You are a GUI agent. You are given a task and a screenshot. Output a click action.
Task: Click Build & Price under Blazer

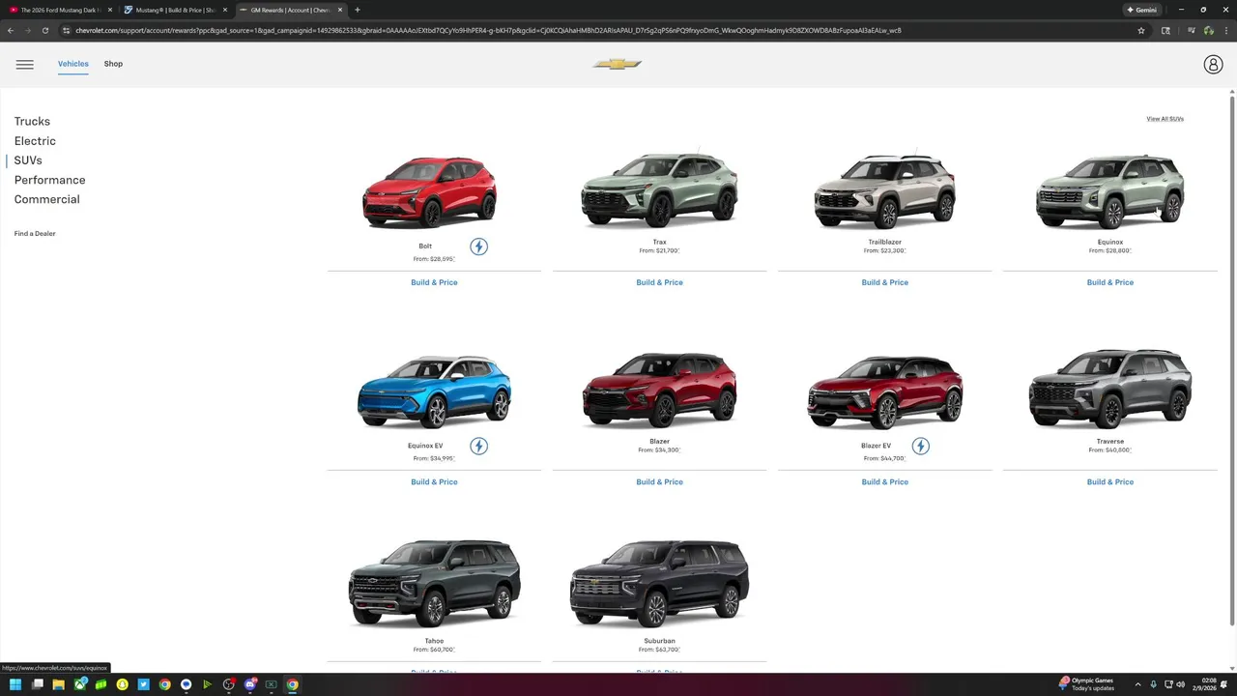click(x=659, y=481)
